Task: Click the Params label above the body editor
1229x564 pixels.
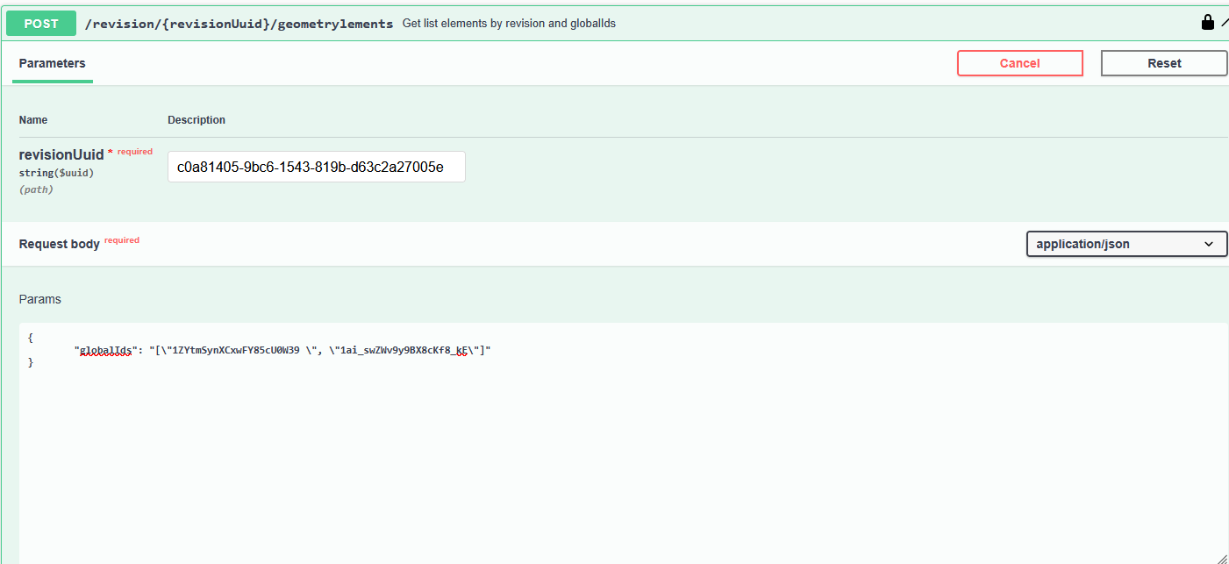Action: click(x=40, y=299)
